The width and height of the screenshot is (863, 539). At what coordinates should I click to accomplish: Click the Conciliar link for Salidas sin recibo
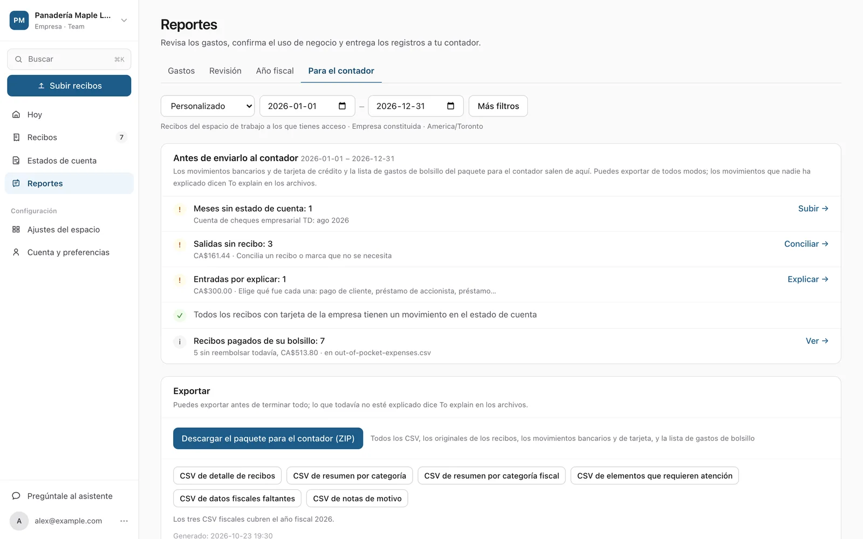tap(806, 244)
